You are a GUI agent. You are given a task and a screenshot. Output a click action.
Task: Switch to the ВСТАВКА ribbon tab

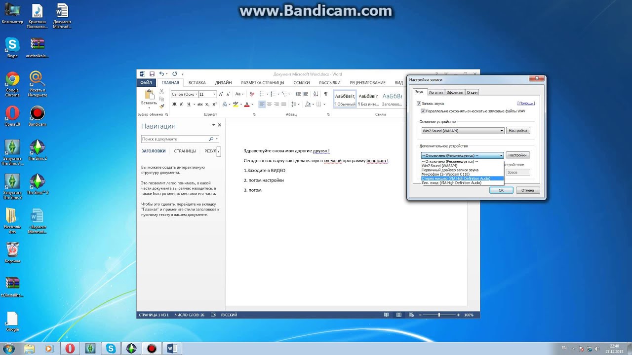(x=197, y=83)
